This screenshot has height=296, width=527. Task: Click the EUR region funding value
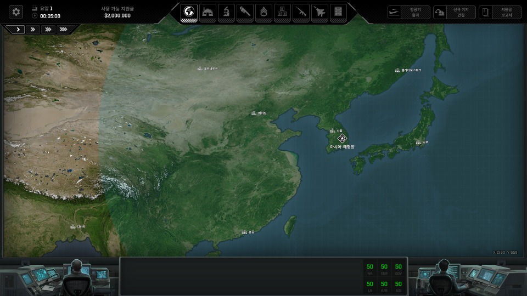[384, 266]
